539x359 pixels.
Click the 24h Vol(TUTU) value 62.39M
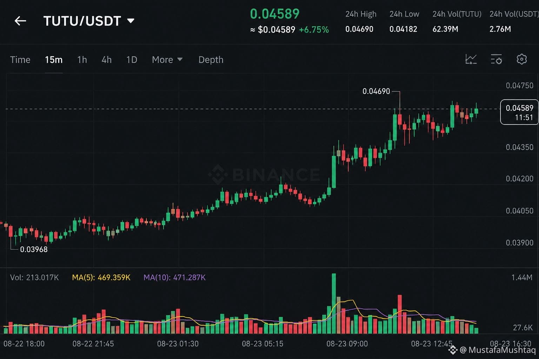click(x=445, y=29)
